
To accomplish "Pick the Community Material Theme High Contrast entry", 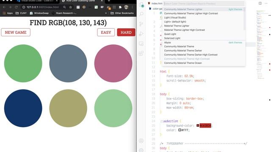I will click(x=203, y=59).
